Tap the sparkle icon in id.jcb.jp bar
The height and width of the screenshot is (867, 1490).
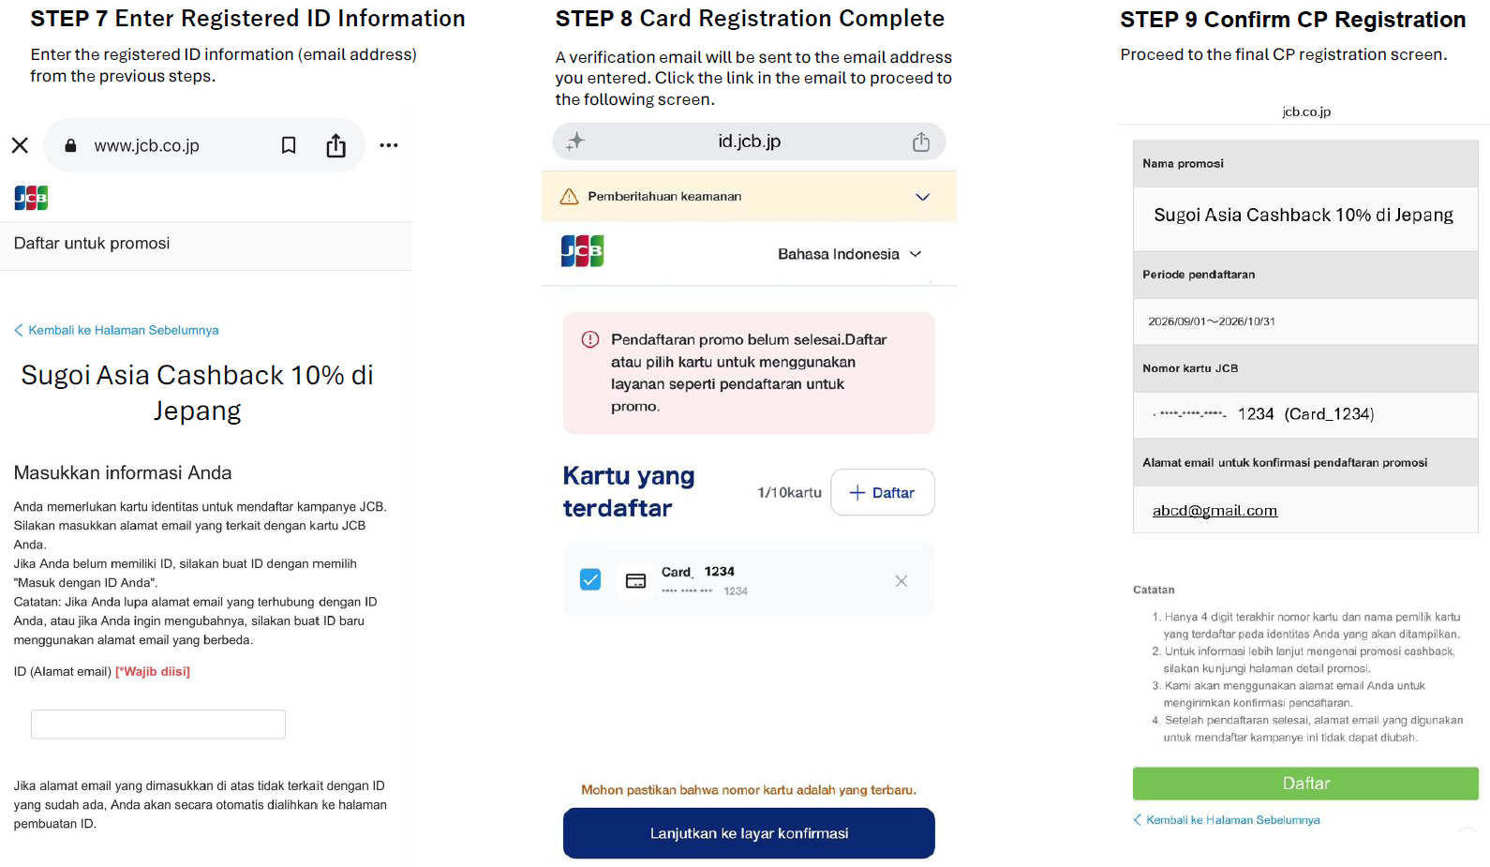[x=574, y=142]
